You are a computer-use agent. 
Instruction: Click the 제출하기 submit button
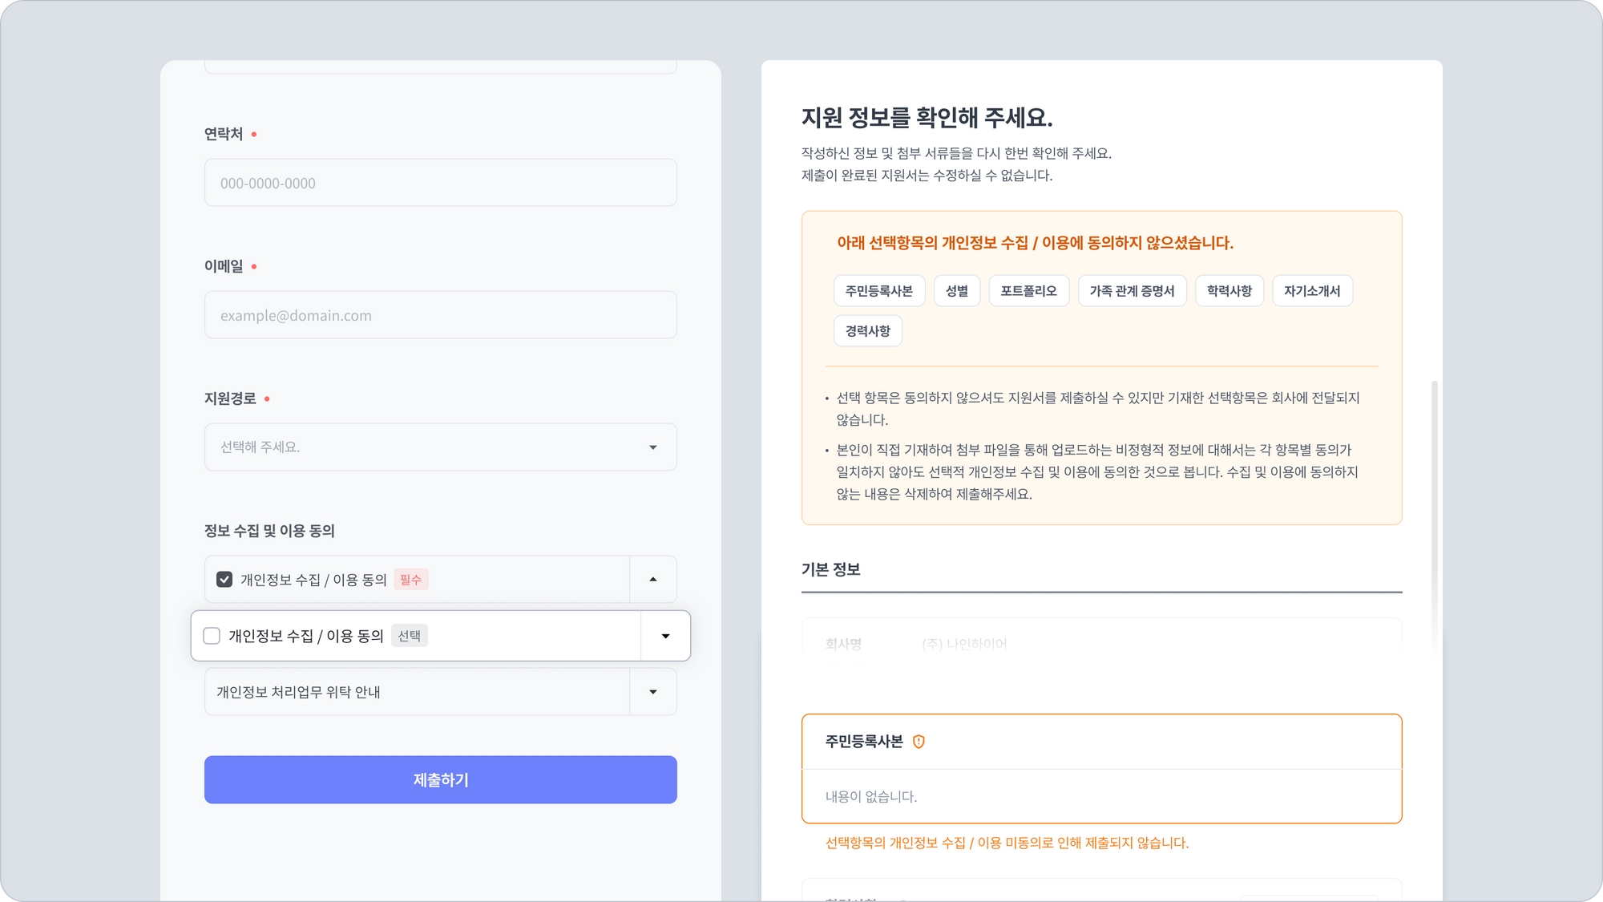pos(440,779)
